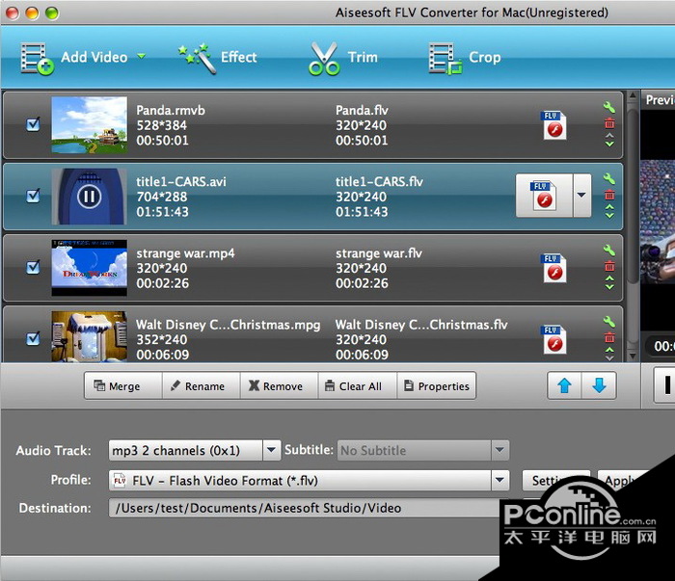Image resolution: width=675 pixels, height=581 pixels.
Task: Open wrench settings for Panda.rmvb
Action: coord(609,107)
